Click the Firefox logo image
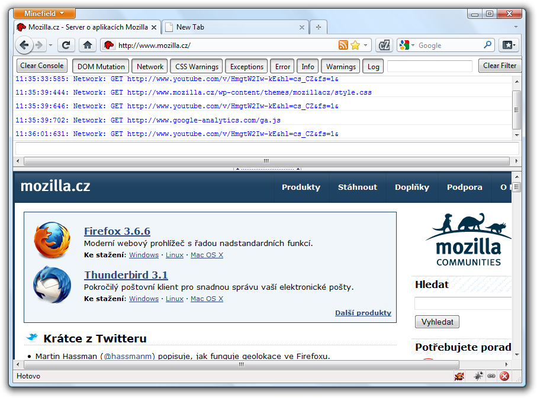Image resolution: width=537 pixels, height=398 pixels. point(52,240)
